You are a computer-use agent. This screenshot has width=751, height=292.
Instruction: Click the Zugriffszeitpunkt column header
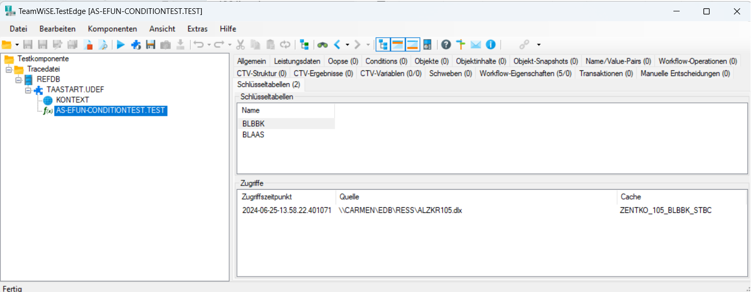[x=268, y=197]
